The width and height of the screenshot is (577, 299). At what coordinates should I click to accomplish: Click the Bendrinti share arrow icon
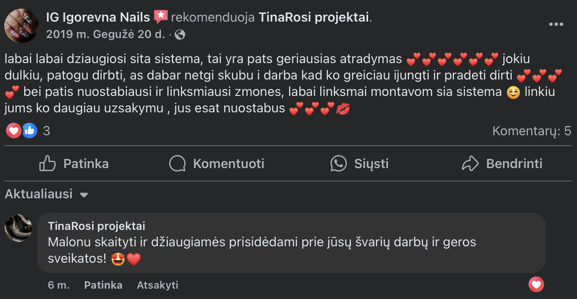click(469, 163)
